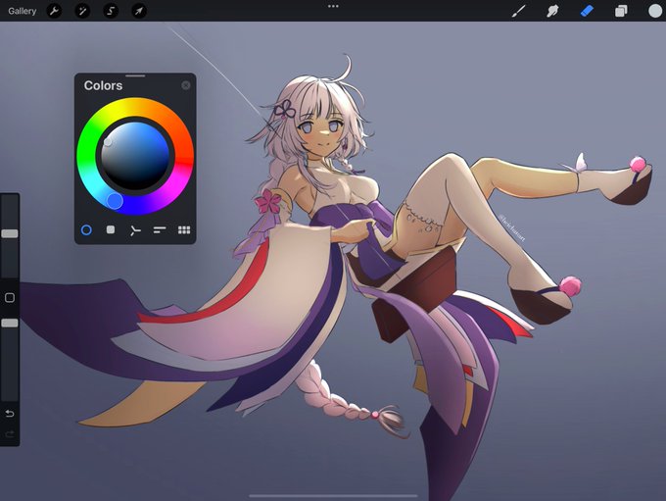
Task: Select the Brush tool
Action: 519,11
